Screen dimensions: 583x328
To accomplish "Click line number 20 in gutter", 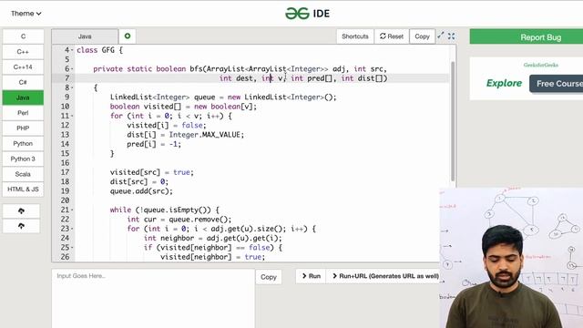I will click(x=65, y=200).
